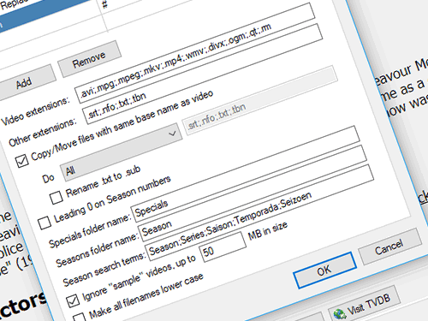Enable Rename .txt to .sub

(x=56, y=198)
